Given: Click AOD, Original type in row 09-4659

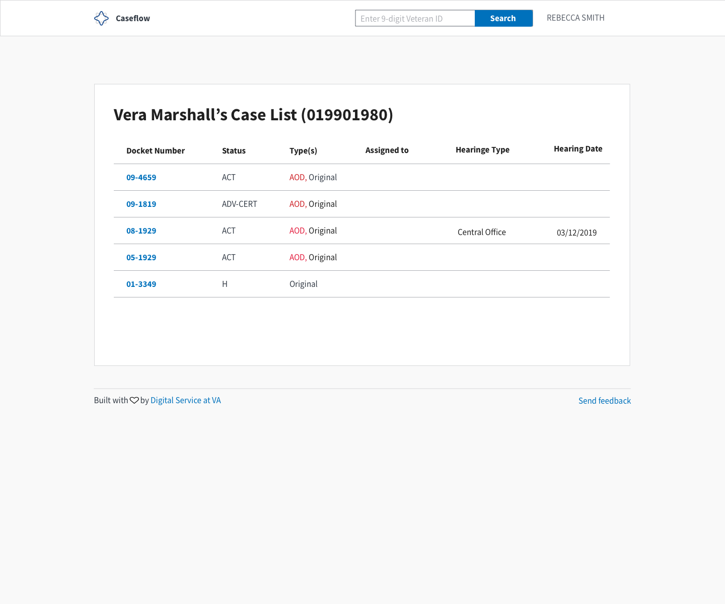Looking at the screenshot, I should click(x=313, y=177).
